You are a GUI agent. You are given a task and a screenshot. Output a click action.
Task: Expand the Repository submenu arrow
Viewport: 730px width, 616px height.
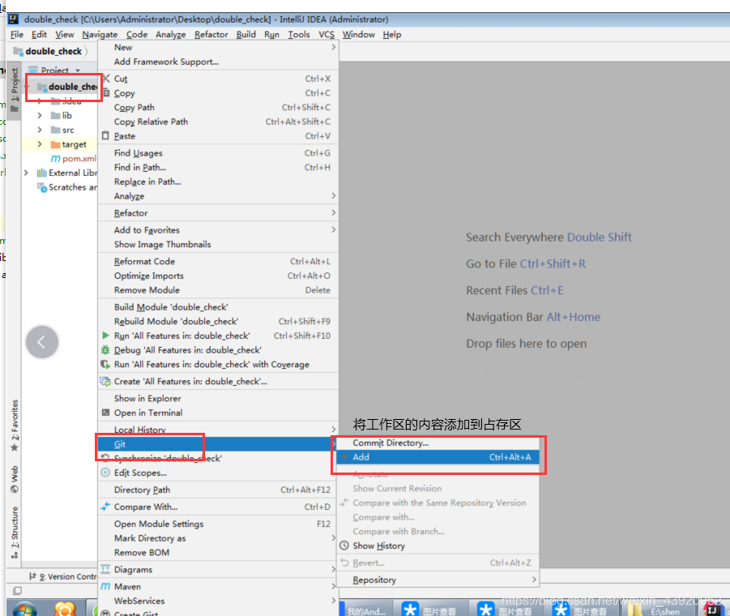534,580
